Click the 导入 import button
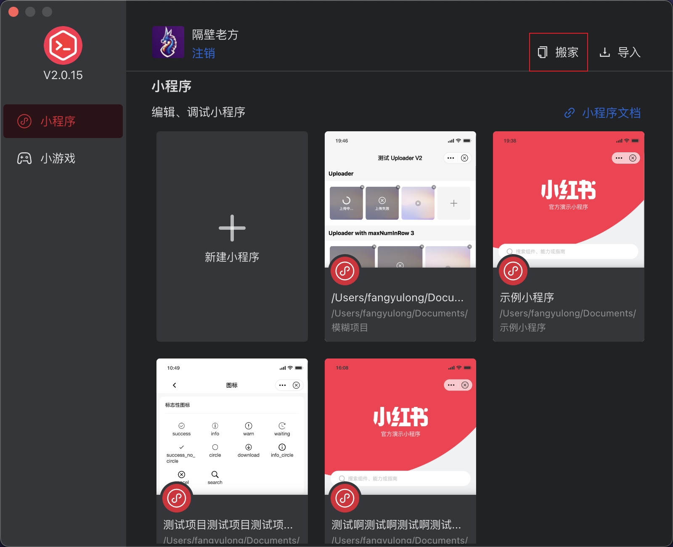673x547 pixels. [620, 52]
